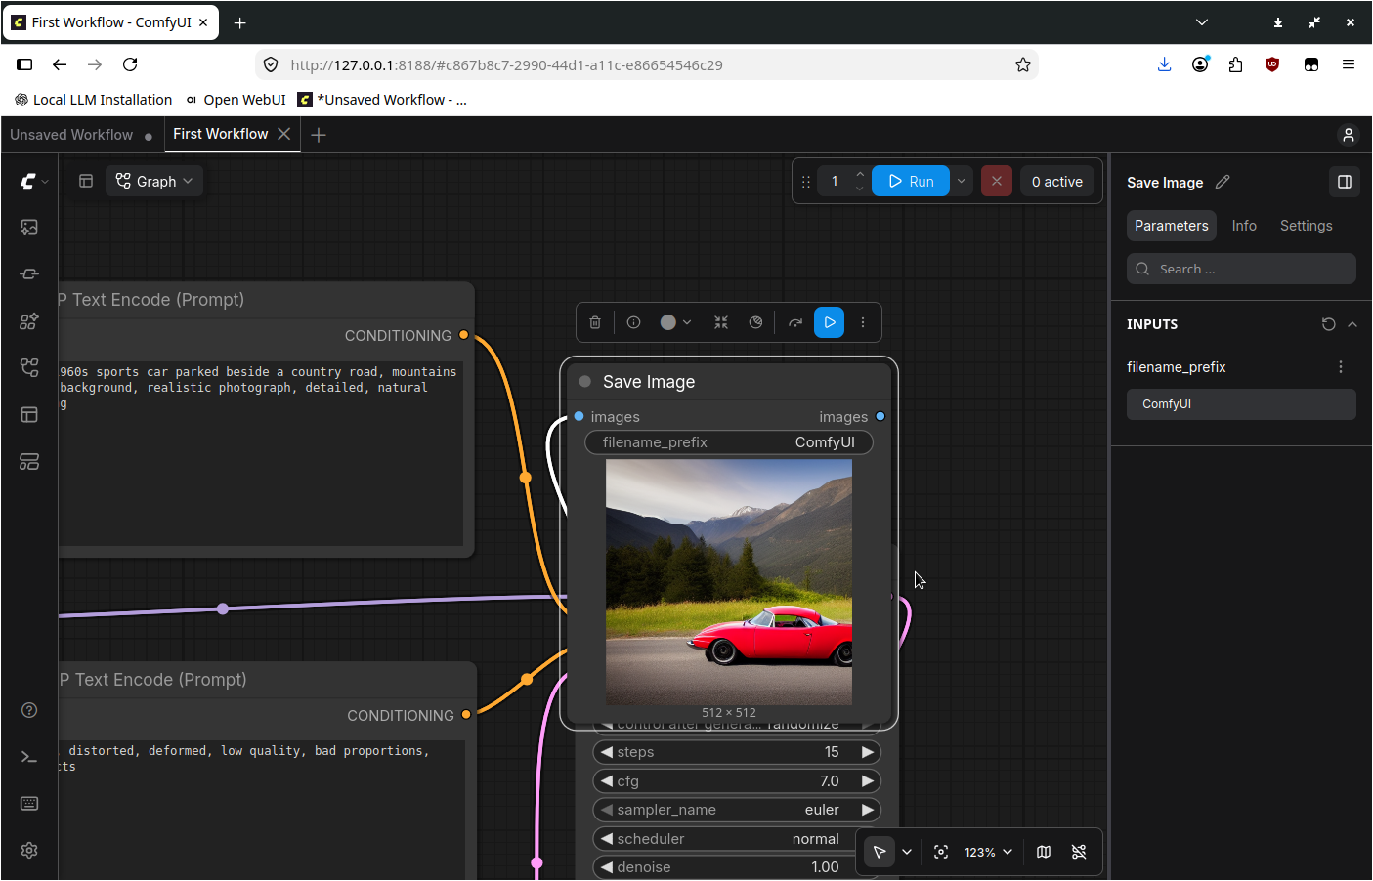Decrease the cfg value with left arrow
Image resolution: width=1373 pixels, height=881 pixels.
(607, 781)
